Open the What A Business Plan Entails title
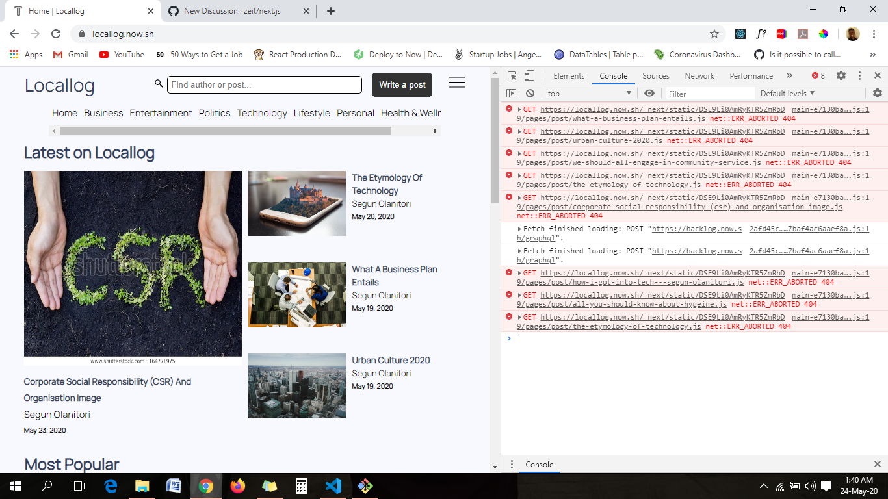The height and width of the screenshot is (499, 888). pyautogui.click(x=395, y=275)
